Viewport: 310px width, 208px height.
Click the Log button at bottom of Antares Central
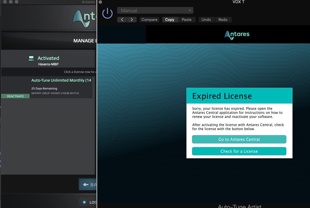tap(88, 202)
